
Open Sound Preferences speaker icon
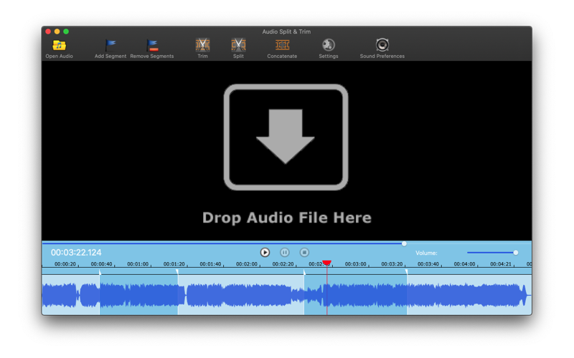pyautogui.click(x=382, y=45)
